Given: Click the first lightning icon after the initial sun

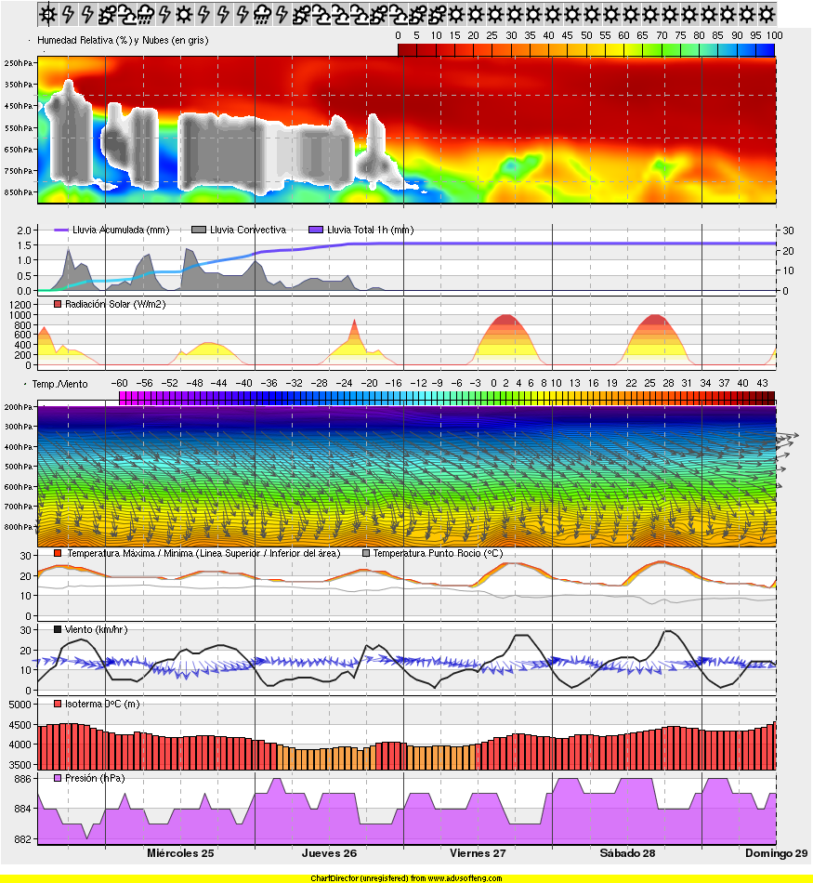Looking at the screenshot, I should pos(68,15).
